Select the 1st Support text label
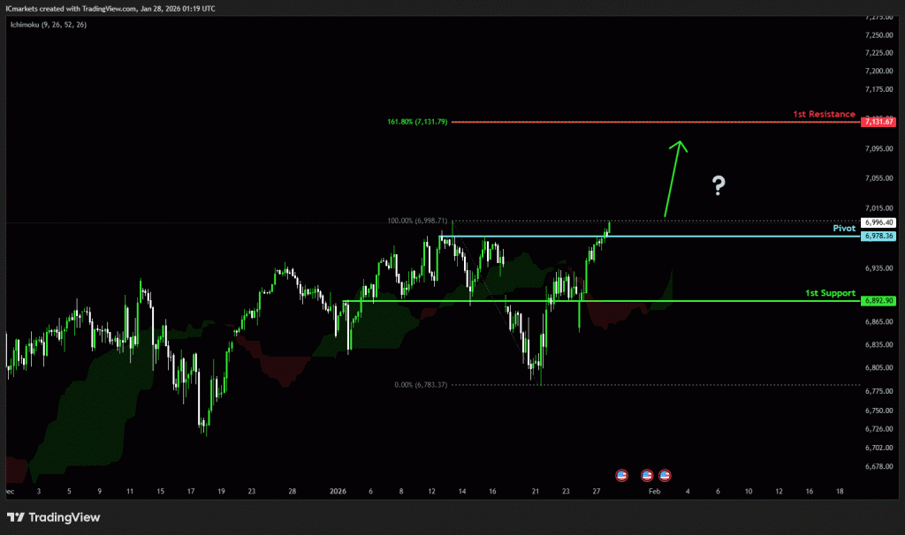The height and width of the screenshot is (535, 905). point(829,292)
